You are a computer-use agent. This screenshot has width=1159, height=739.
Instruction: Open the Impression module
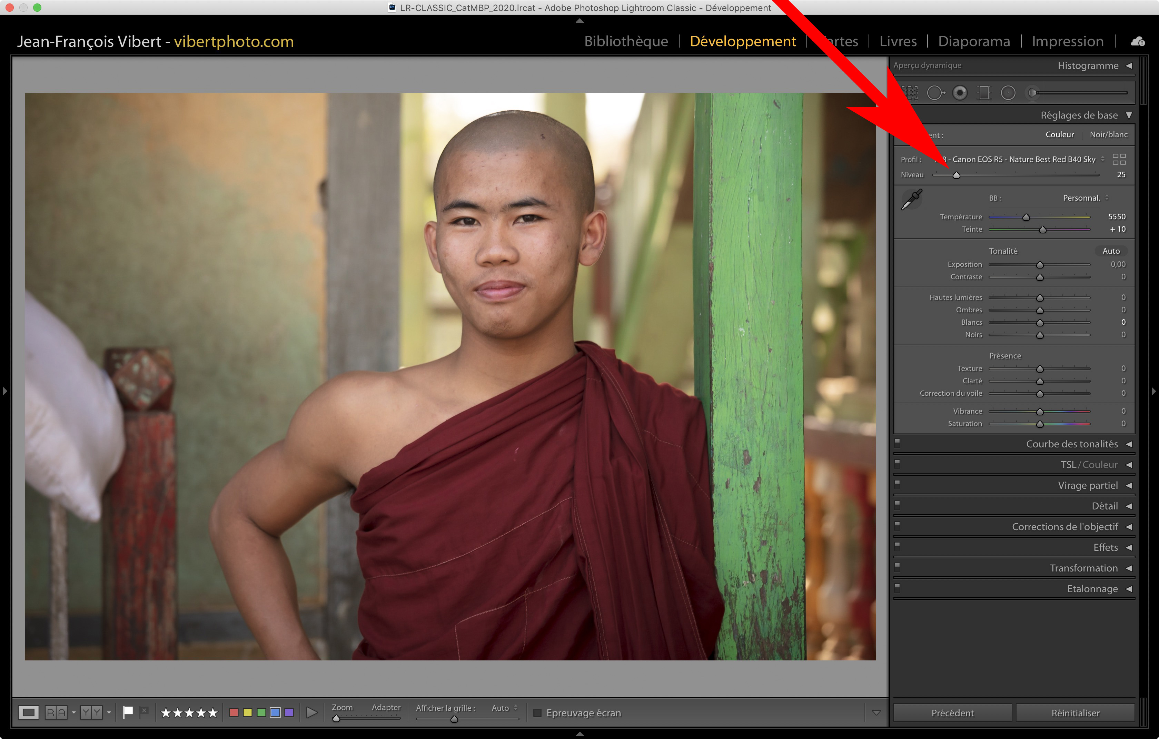tap(1067, 41)
